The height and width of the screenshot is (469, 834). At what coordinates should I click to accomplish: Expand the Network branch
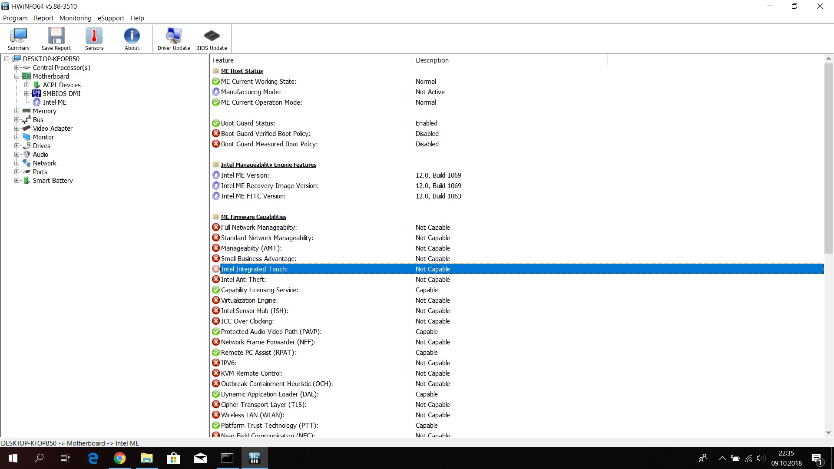click(x=17, y=163)
